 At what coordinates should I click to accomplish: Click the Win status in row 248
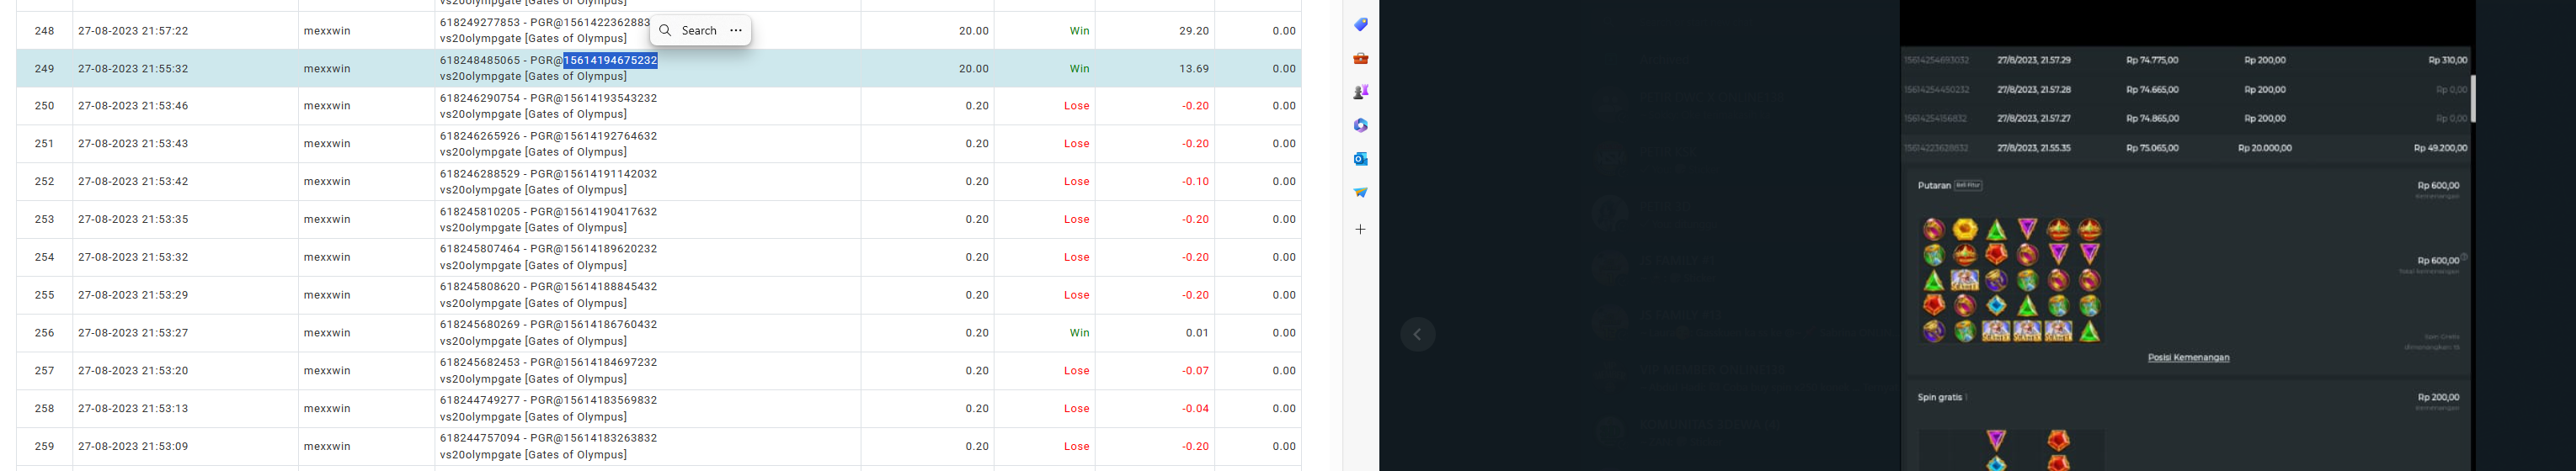coord(1080,31)
